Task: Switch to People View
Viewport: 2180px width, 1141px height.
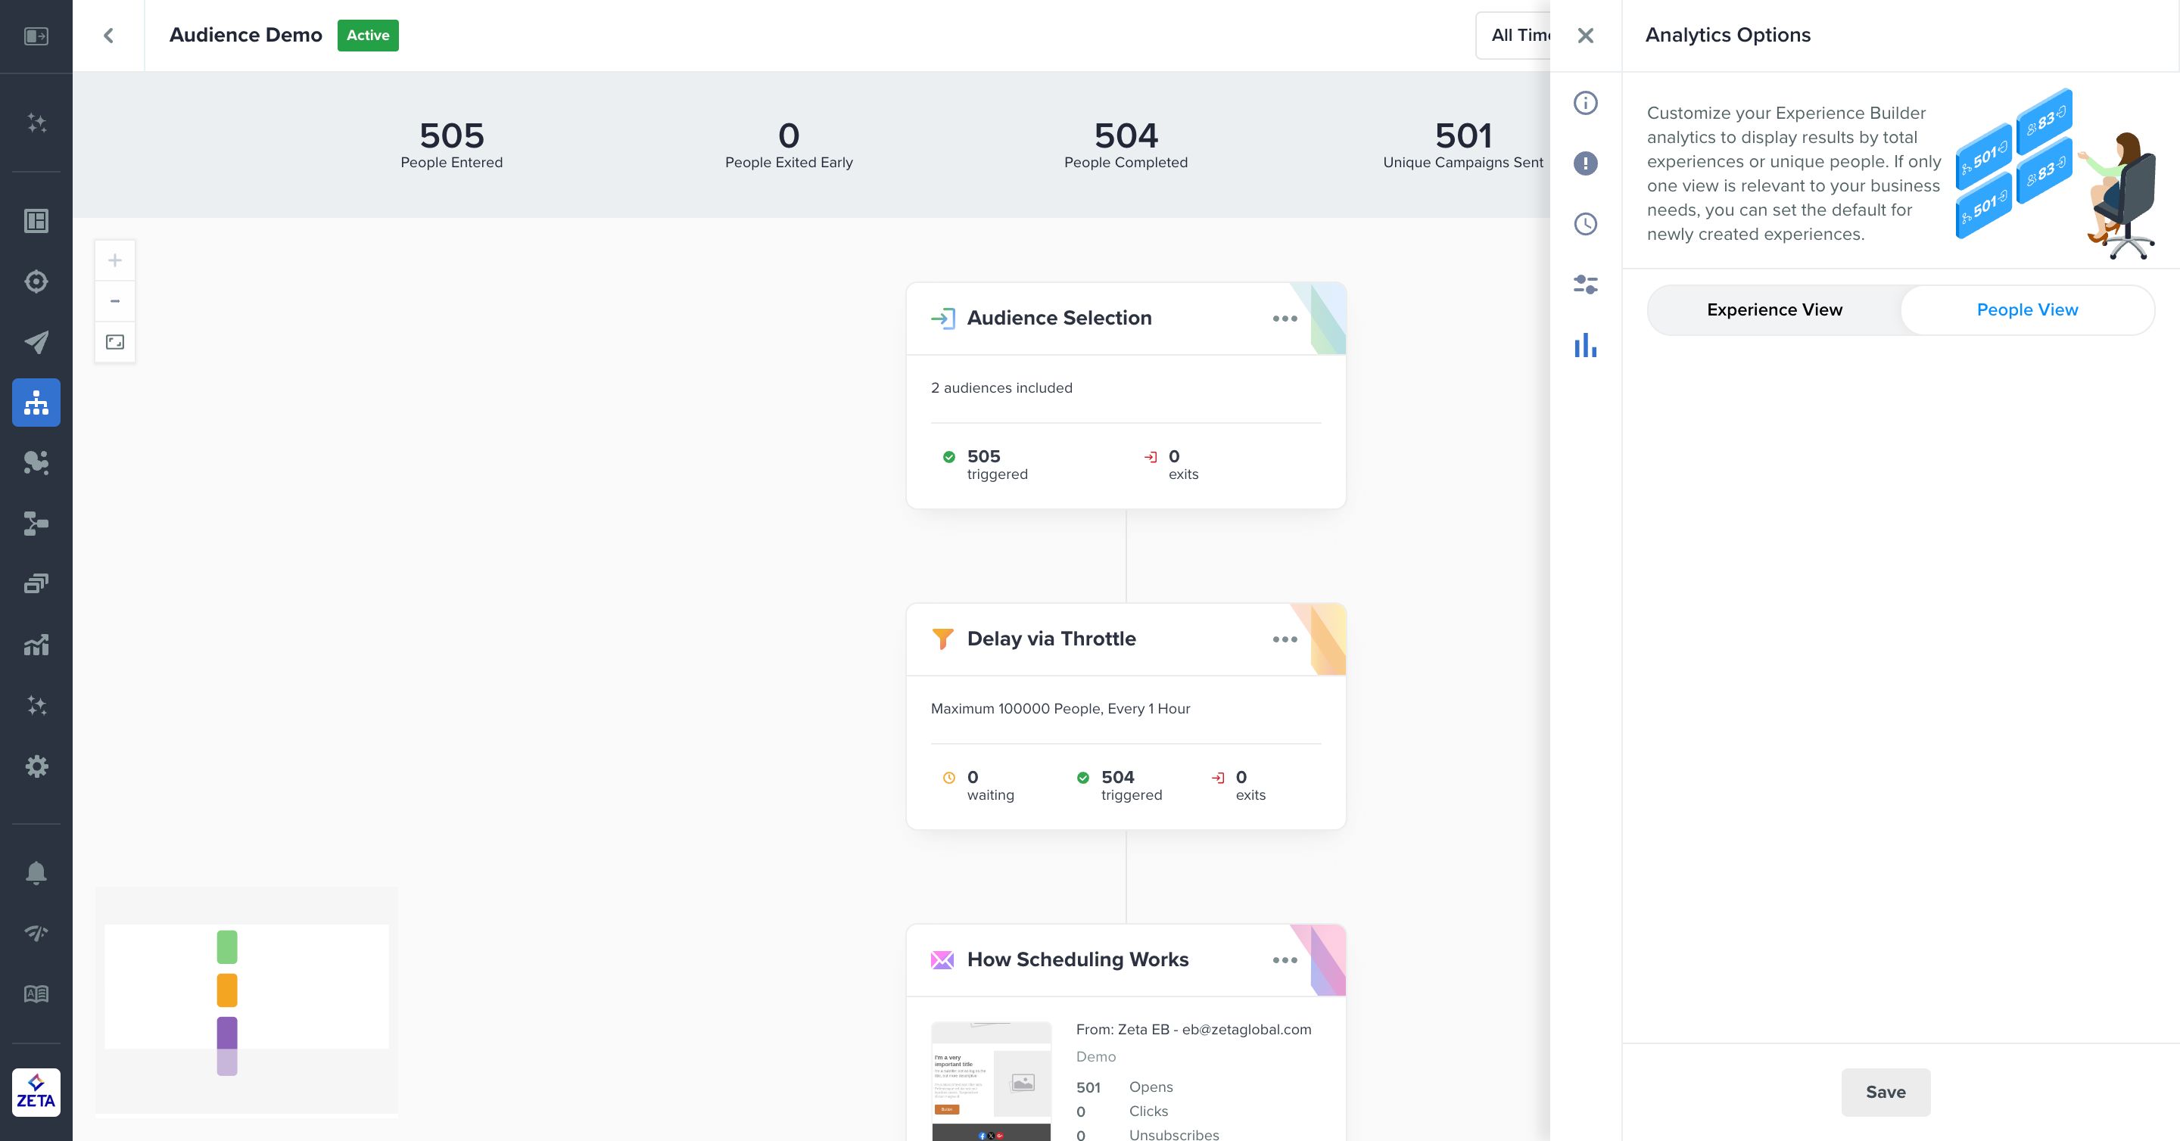Action: click(2027, 309)
